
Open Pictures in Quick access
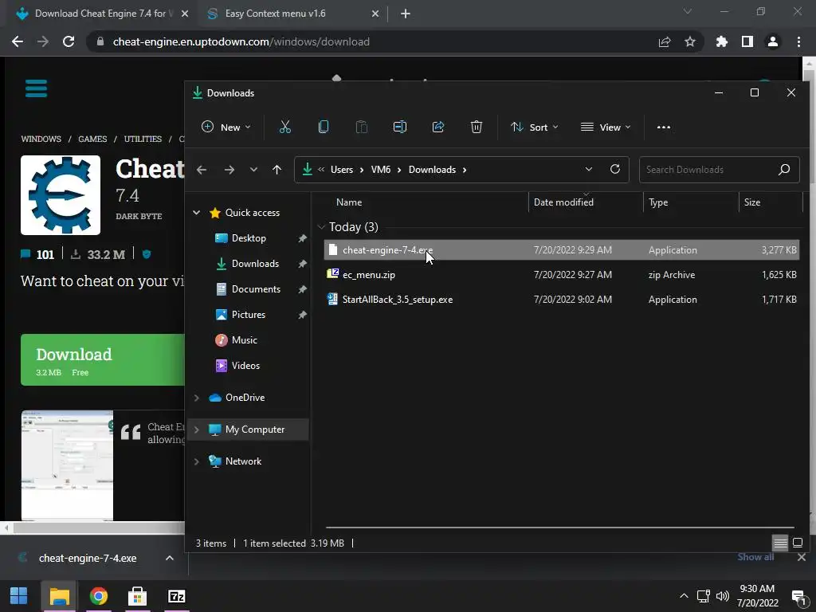click(x=249, y=314)
